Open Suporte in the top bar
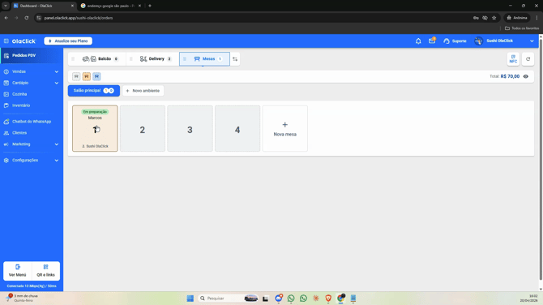Image resolution: width=543 pixels, height=305 pixels. [x=455, y=41]
